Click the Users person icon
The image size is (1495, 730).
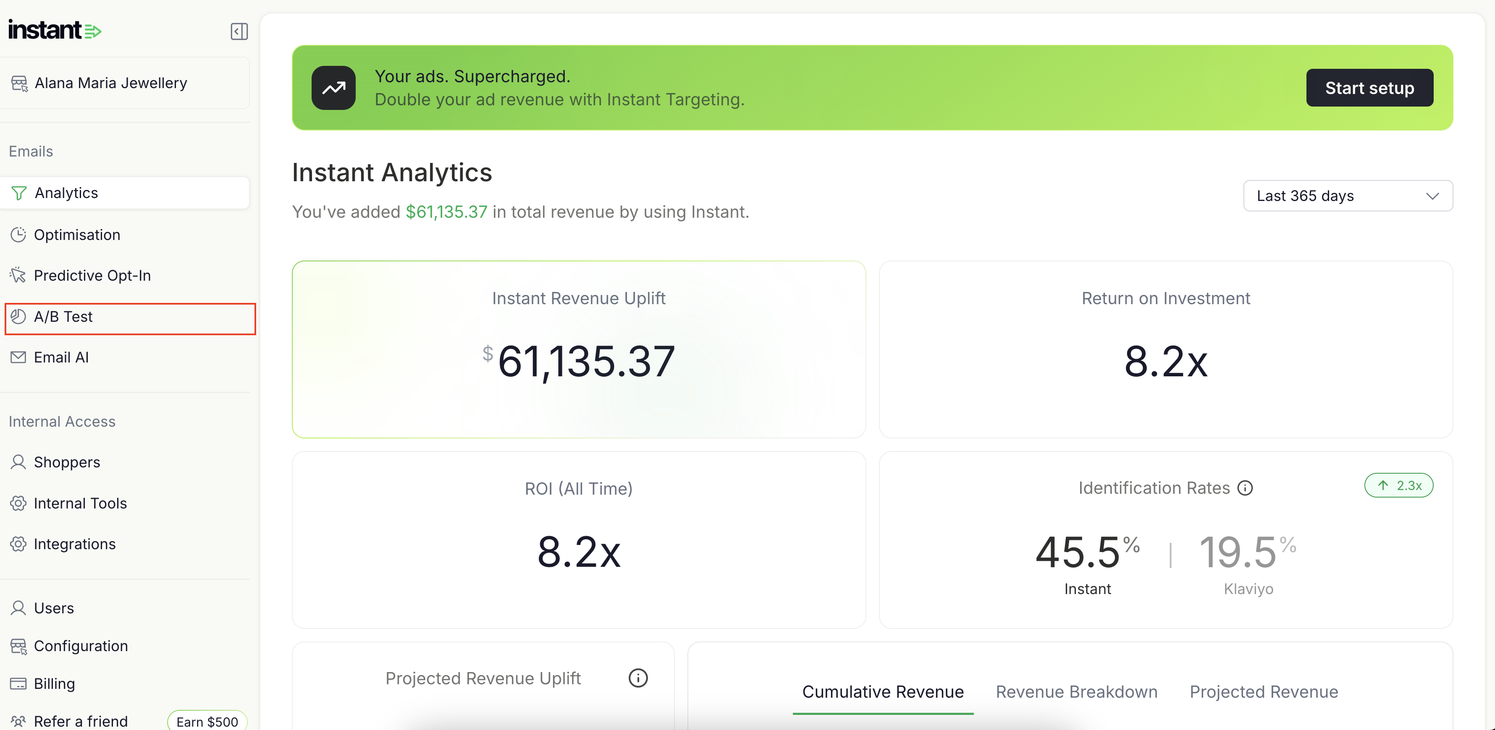pyautogui.click(x=18, y=608)
